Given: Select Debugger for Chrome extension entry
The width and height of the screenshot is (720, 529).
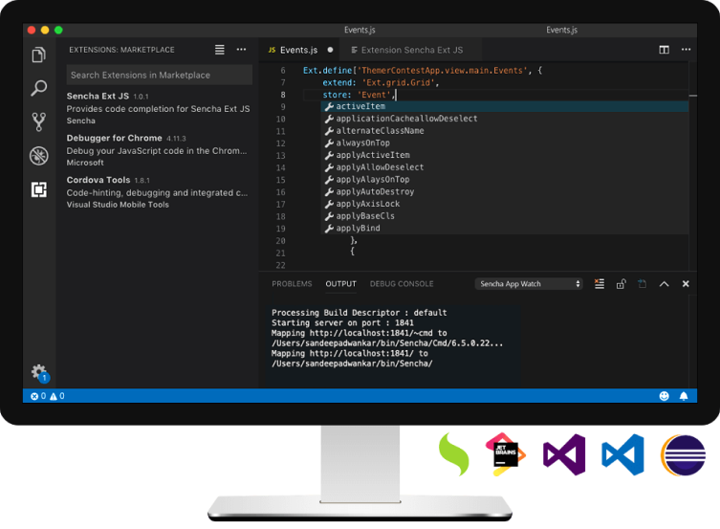Looking at the screenshot, I should point(159,150).
